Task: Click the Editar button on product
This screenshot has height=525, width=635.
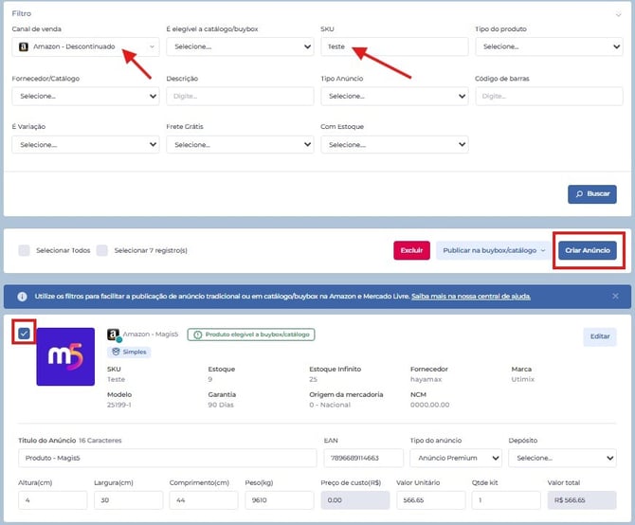Action: click(599, 336)
